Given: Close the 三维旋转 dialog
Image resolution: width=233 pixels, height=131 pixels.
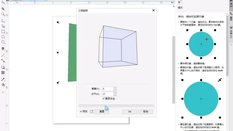Looking at the screenshot, I should [154, 10].
